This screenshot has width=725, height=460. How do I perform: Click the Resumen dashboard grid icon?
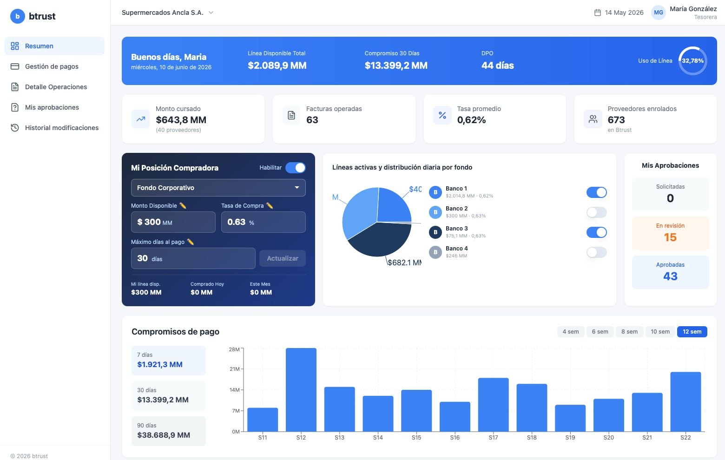point(15,46)
